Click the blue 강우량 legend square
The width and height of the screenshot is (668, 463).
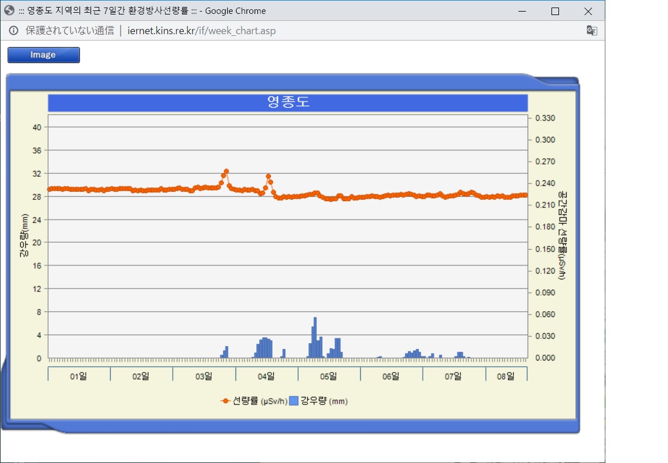(293, 401)
